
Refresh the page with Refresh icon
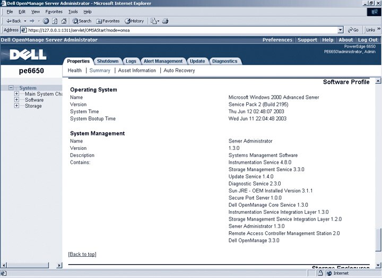point(55,21)
